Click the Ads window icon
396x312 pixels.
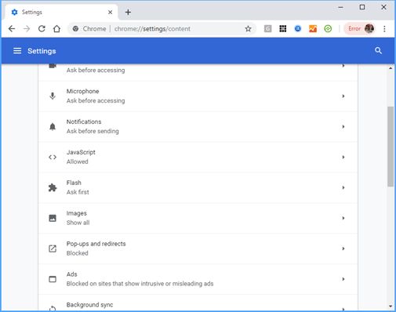(53, 279)
